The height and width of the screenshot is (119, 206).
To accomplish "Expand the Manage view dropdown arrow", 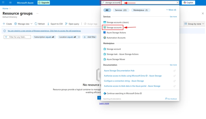I will [31, 24].
